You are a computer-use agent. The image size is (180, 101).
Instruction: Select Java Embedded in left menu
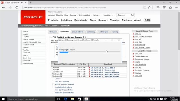click(x=28, y=45)
